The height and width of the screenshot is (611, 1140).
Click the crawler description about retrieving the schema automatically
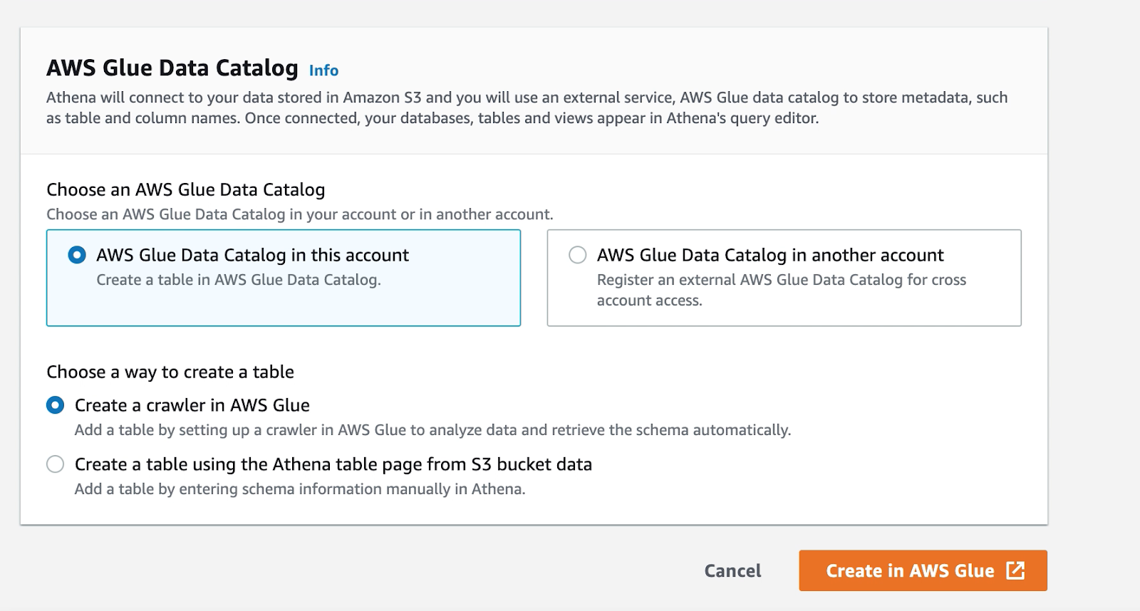432,430
